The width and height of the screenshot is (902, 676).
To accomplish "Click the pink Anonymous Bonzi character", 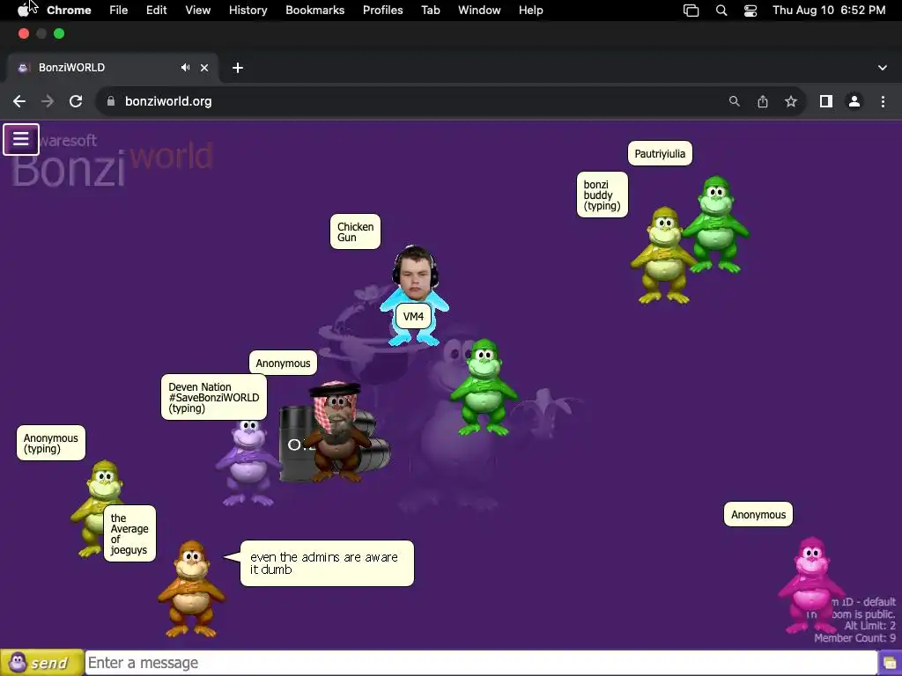I will [x=811, y=585].
